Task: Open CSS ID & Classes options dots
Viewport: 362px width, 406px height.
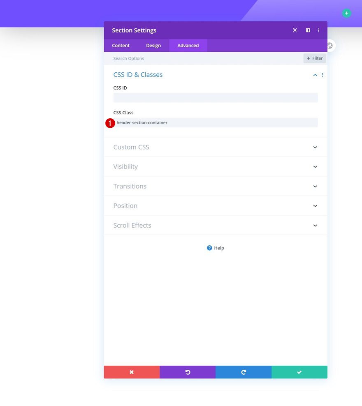Action: [323, 75]
